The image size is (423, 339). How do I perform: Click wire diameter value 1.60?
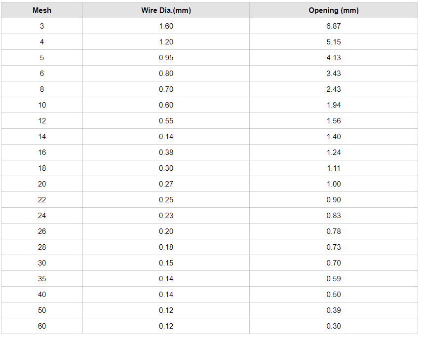[x=166, y=26]
